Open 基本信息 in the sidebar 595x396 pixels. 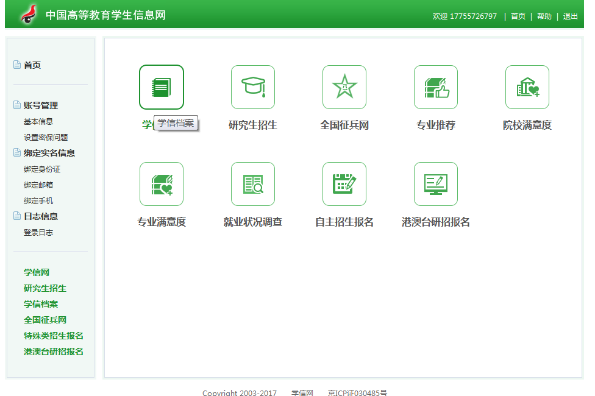tap(38, 121)
